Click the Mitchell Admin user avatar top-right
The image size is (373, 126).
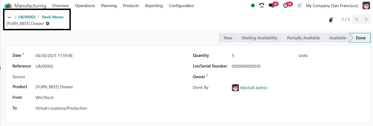click(x=366, y=6)
